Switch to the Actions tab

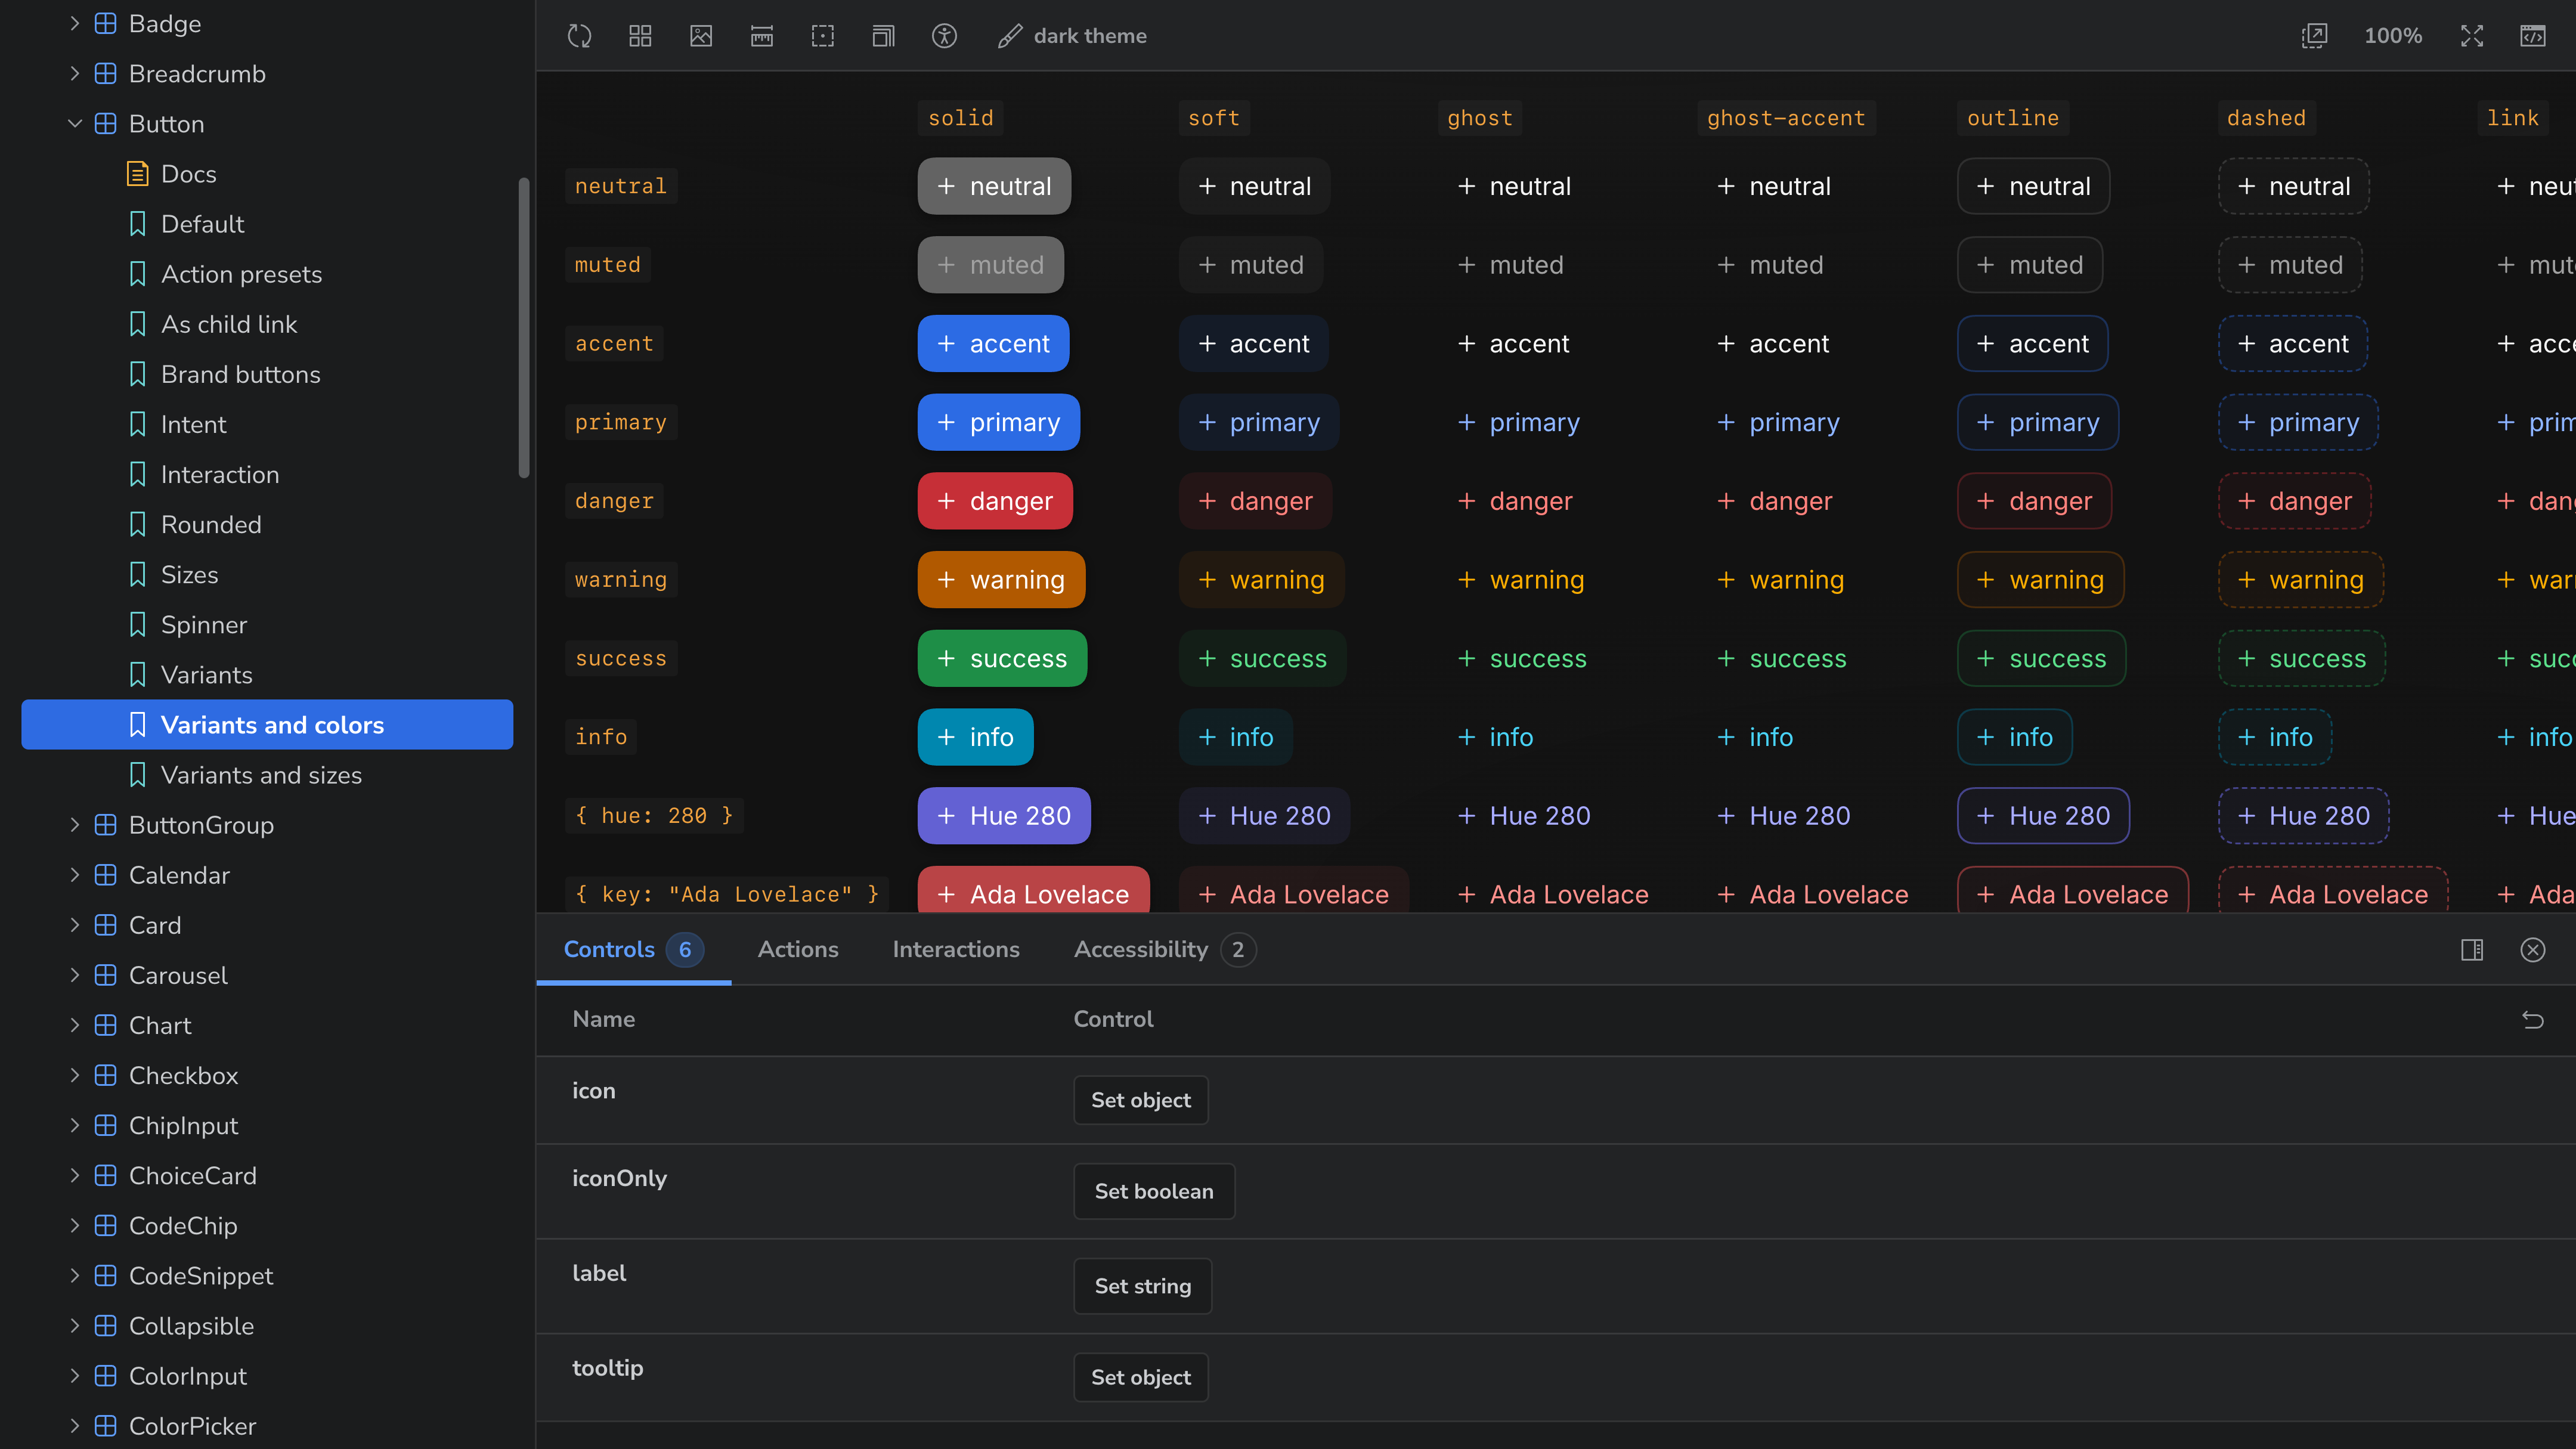tap(798, 950)
